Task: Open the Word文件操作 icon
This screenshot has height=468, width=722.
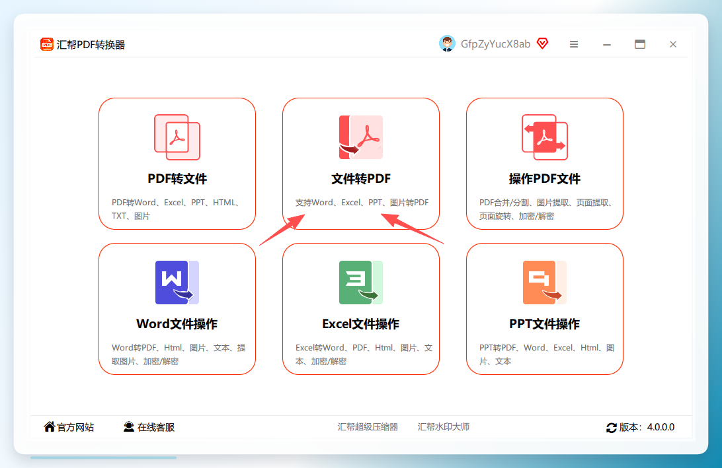Action: (x=177, y=283)
